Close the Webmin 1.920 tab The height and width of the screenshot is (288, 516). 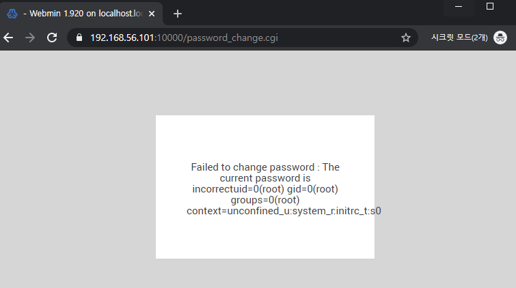[152, 14]
